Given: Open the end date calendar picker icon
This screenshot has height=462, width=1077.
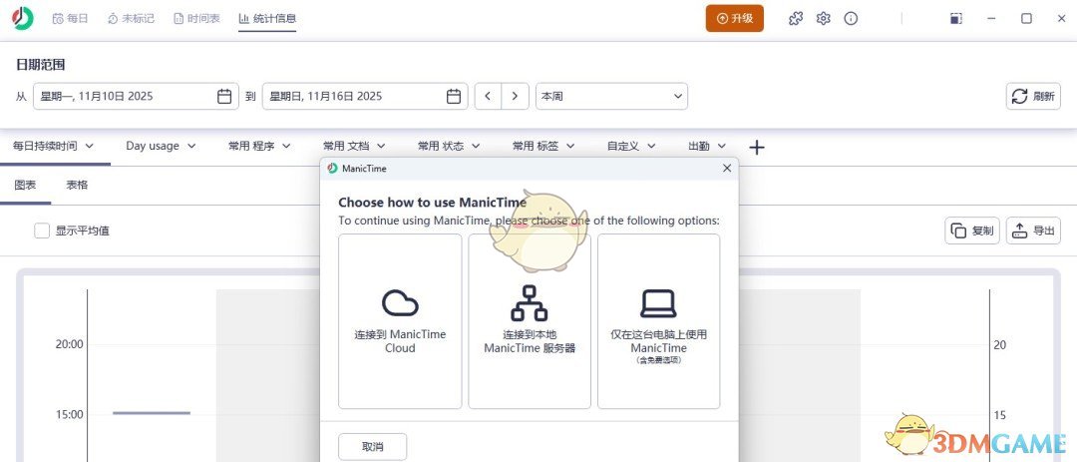Looking at the screenshot, I should pos(454,96).
